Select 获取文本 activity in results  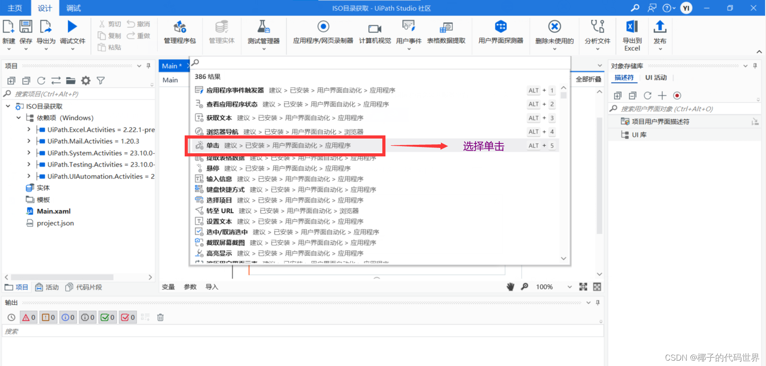pos(374,118)
